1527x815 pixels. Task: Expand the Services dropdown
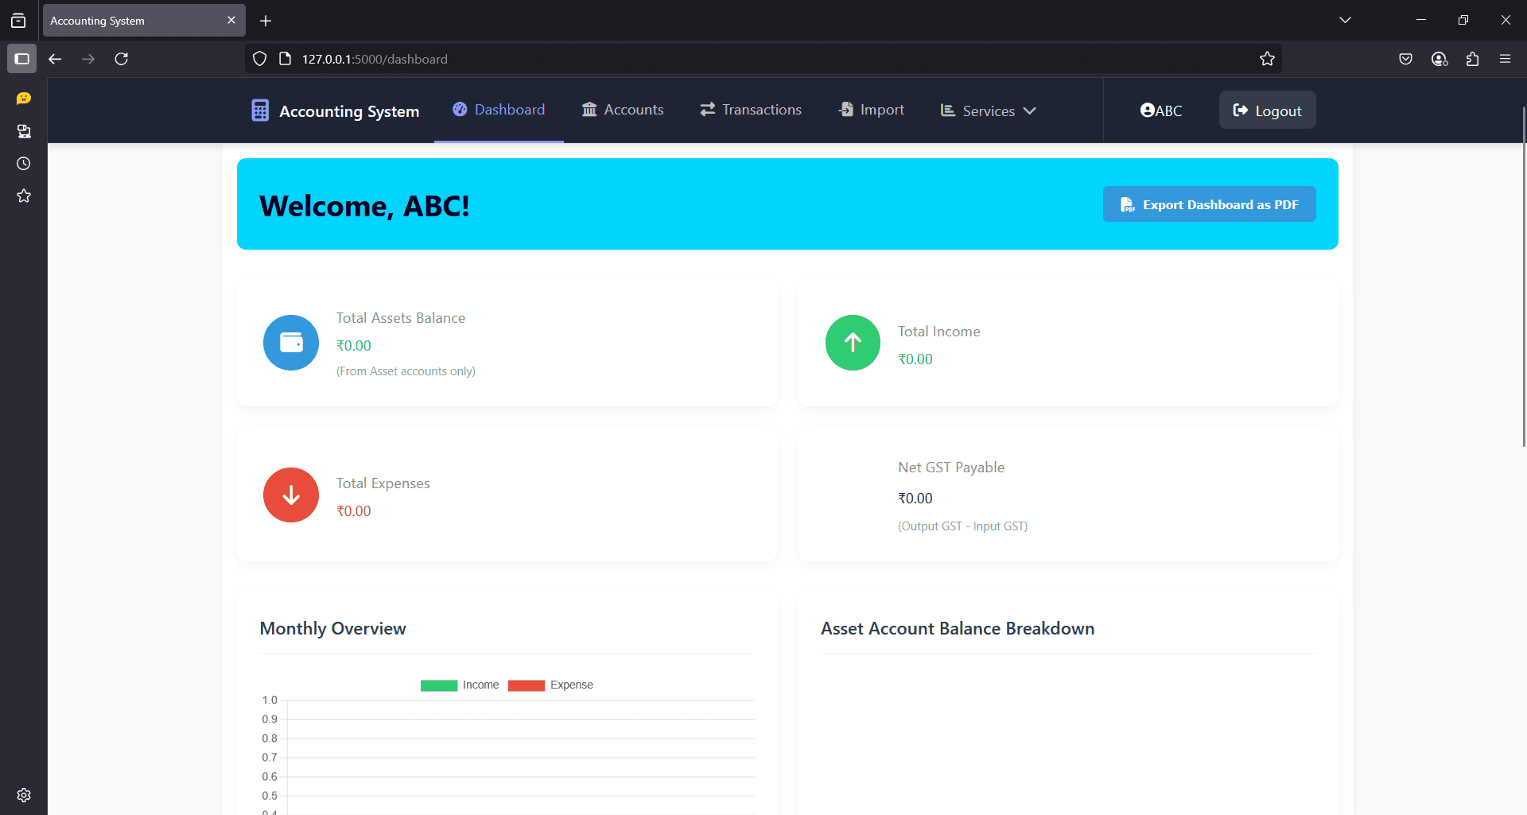(x=988, y=111)
